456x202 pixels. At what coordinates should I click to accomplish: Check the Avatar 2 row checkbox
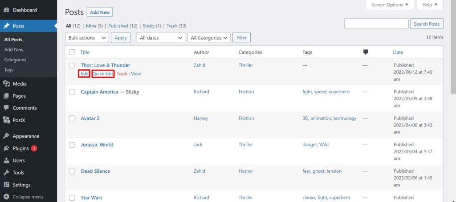coord(72,118)
